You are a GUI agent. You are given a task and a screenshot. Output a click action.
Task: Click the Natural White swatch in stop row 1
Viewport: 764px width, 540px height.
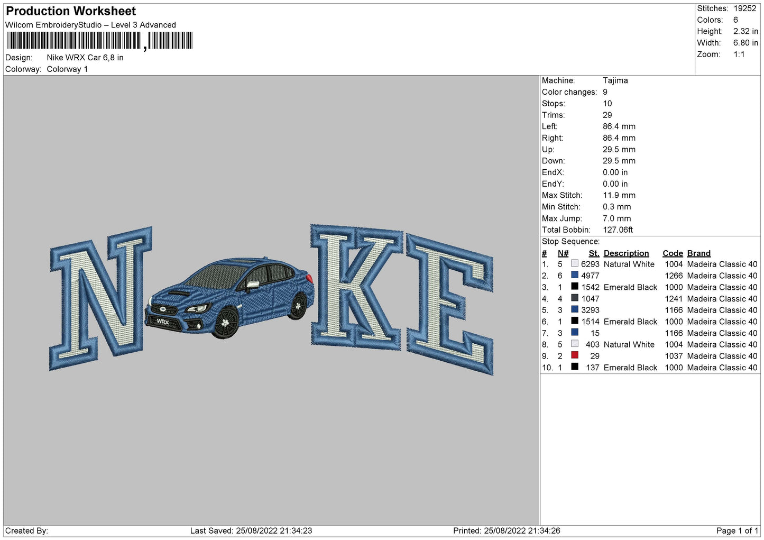click(575, 263)
